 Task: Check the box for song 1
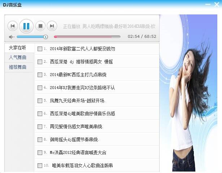(x=40, y=49)
